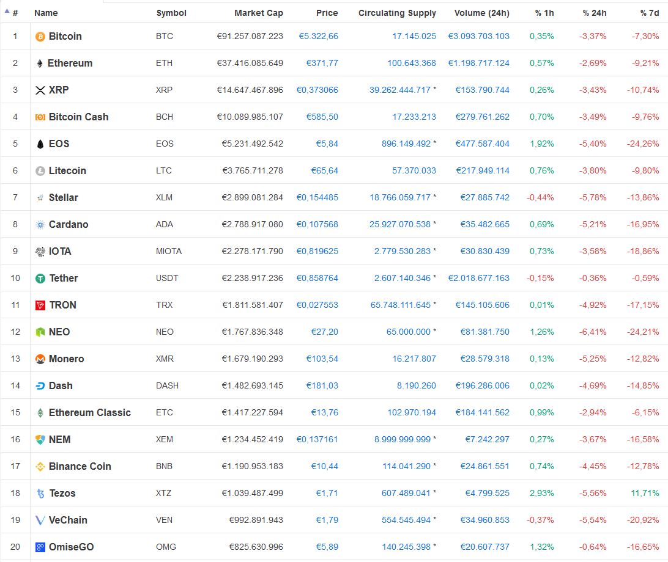
Task: Click the Ethereum diamond logo icon
Action: [x=40, y=64]
